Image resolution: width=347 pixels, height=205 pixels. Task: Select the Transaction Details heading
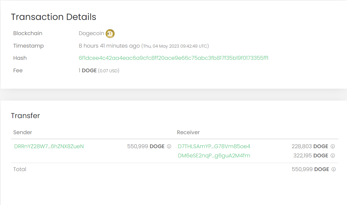click(x=54, y=17)
